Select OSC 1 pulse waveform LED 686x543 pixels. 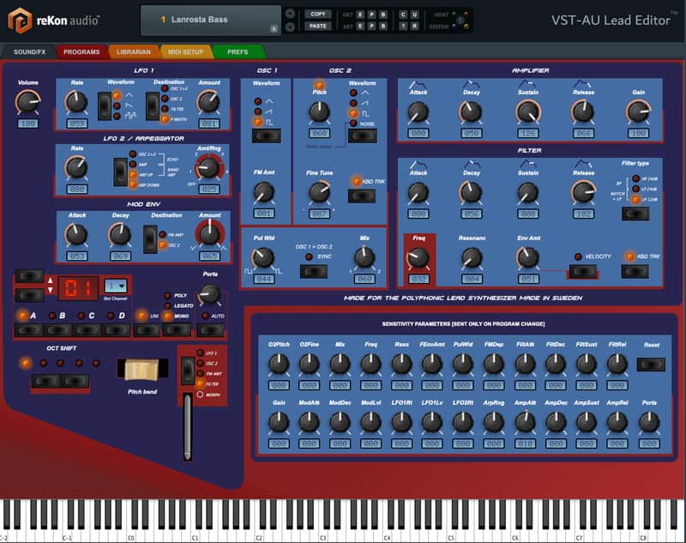tap(258, 122)
